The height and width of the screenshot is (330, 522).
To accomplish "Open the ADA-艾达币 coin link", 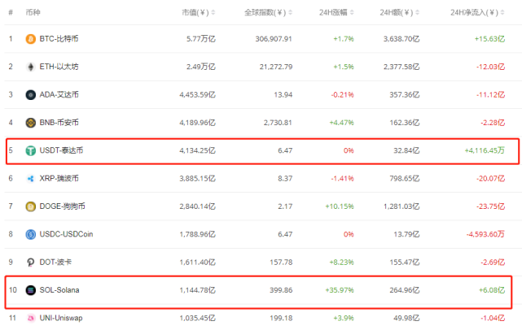I will pos(59,95).
